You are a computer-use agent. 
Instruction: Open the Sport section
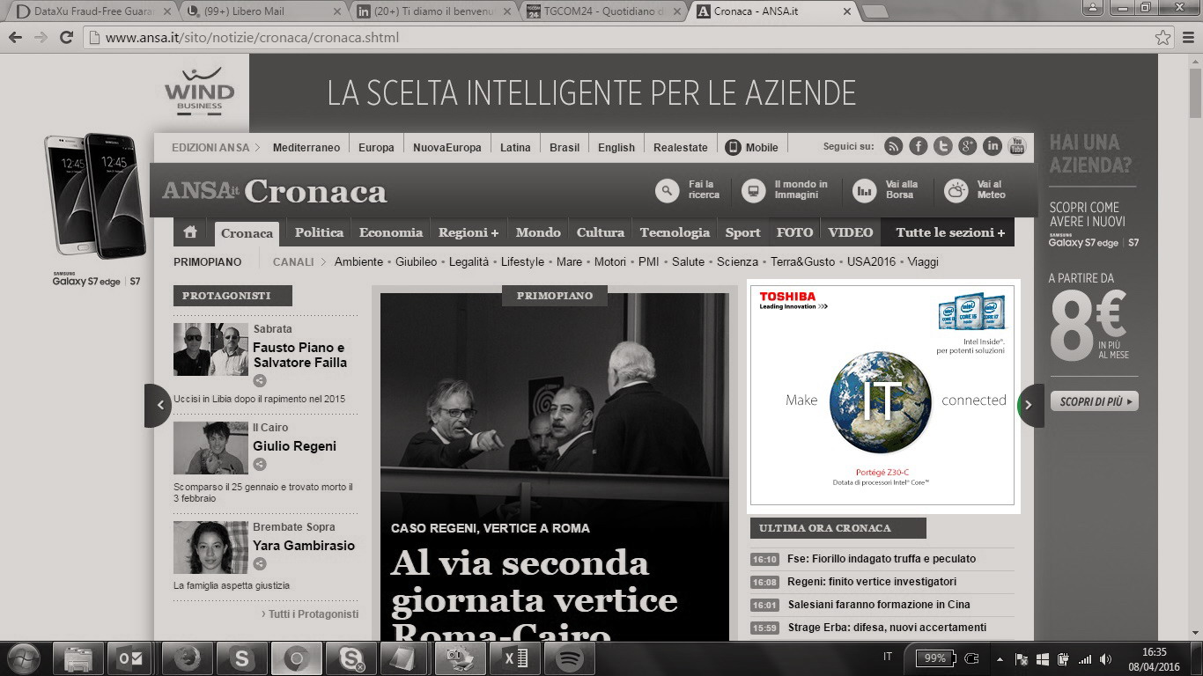coord(742,232)
